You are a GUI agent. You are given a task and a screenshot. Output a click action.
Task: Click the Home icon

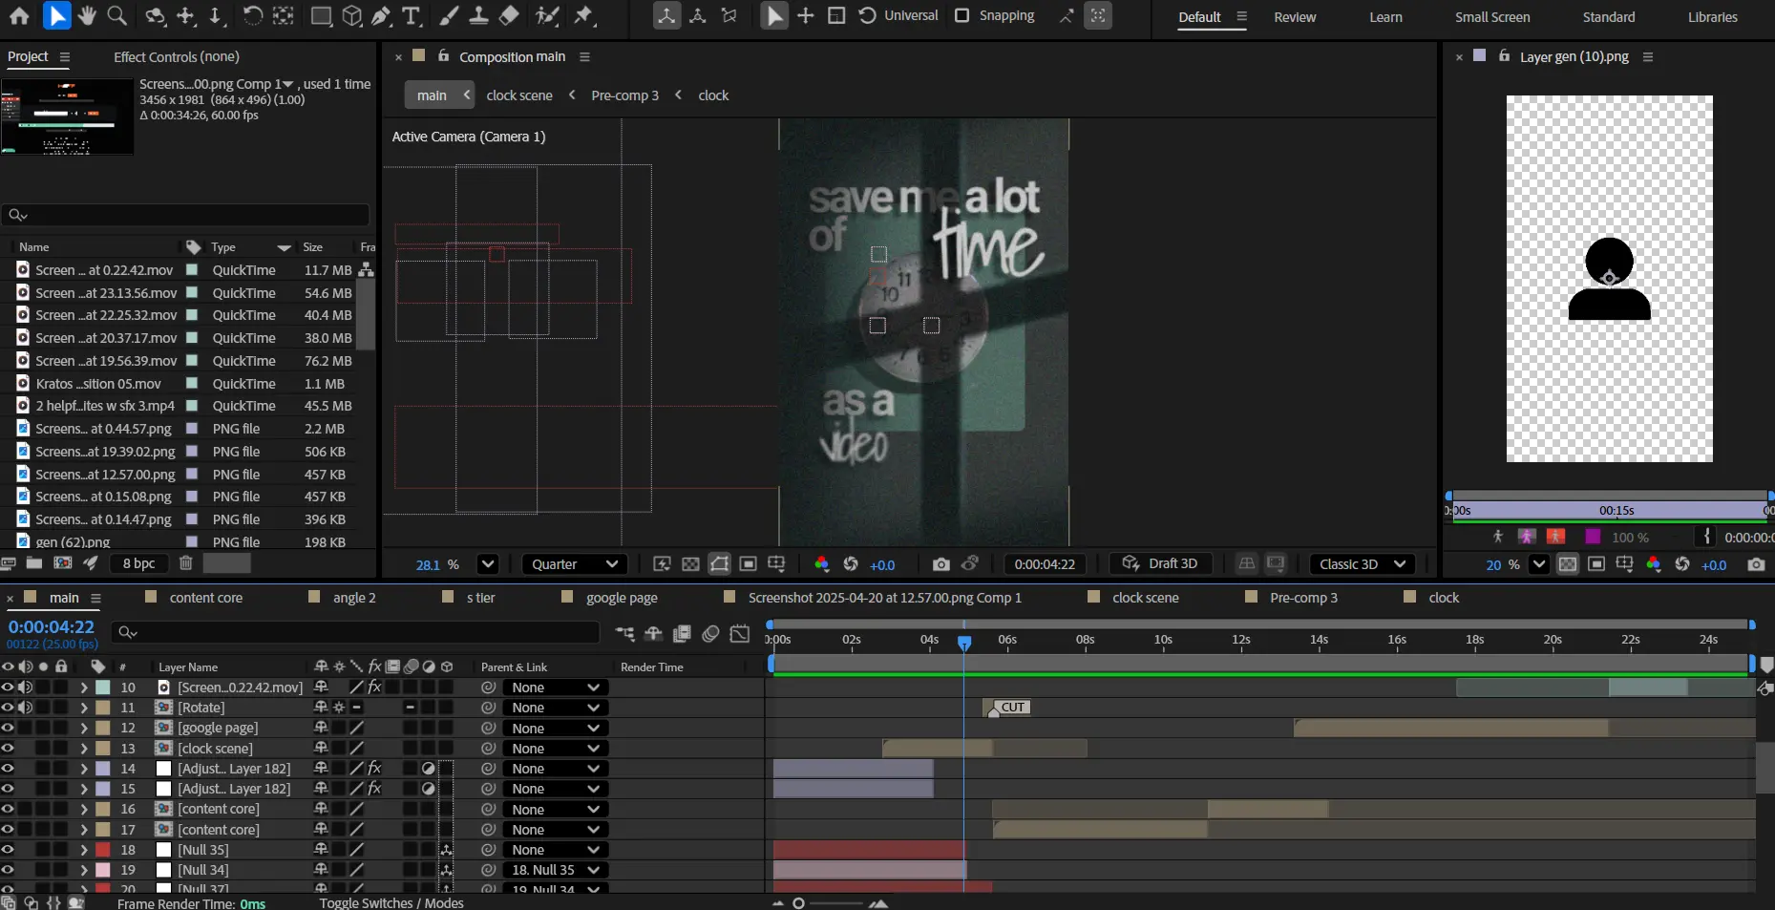[19, 15]
